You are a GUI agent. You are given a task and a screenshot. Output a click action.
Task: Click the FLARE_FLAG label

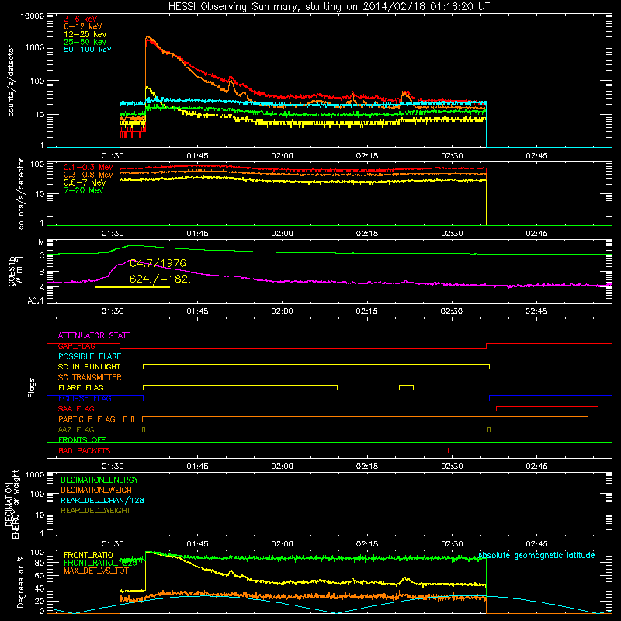tap(81, 387)
